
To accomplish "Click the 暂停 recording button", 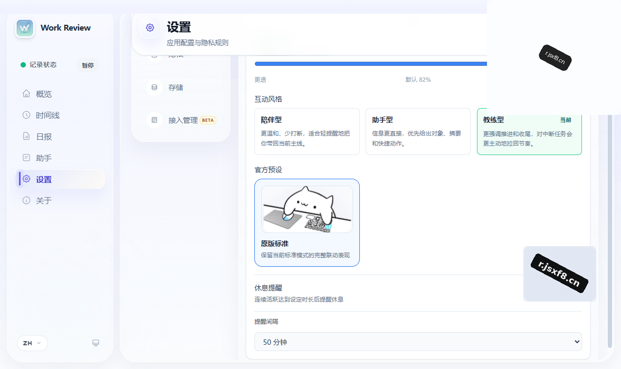I will point(88,65).
